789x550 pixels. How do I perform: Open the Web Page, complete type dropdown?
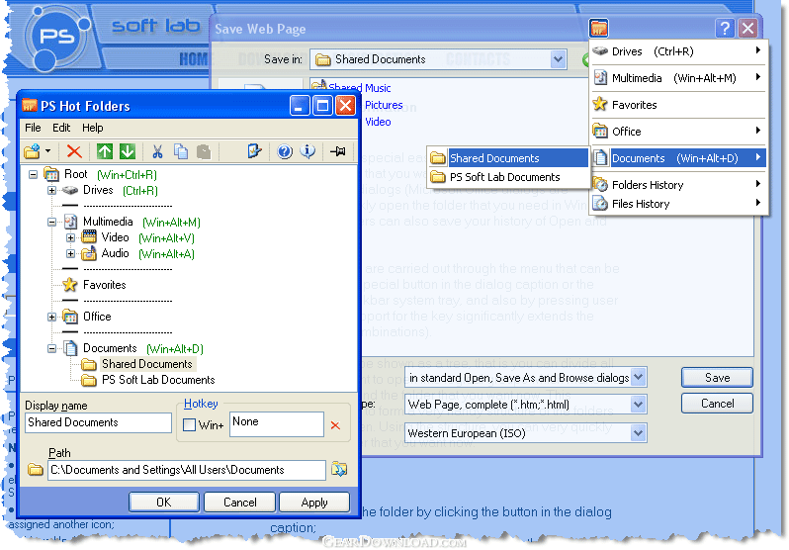click(x=638, y=405)
